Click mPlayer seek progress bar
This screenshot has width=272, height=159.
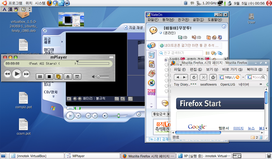pyautogui.click(x=93, y=64)
